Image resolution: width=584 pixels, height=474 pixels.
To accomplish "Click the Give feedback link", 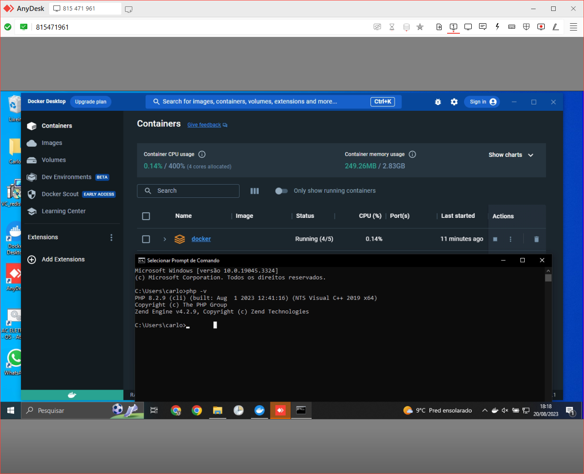I will [204, 124].
